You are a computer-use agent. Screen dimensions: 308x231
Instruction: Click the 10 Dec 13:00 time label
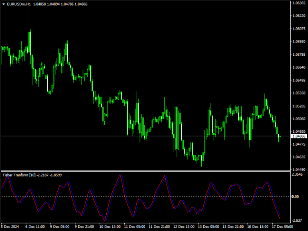pos(110,227)
